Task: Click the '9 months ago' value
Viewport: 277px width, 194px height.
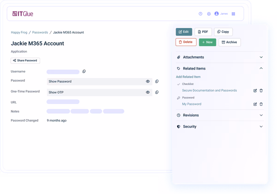Action: [x=56, y=121]
